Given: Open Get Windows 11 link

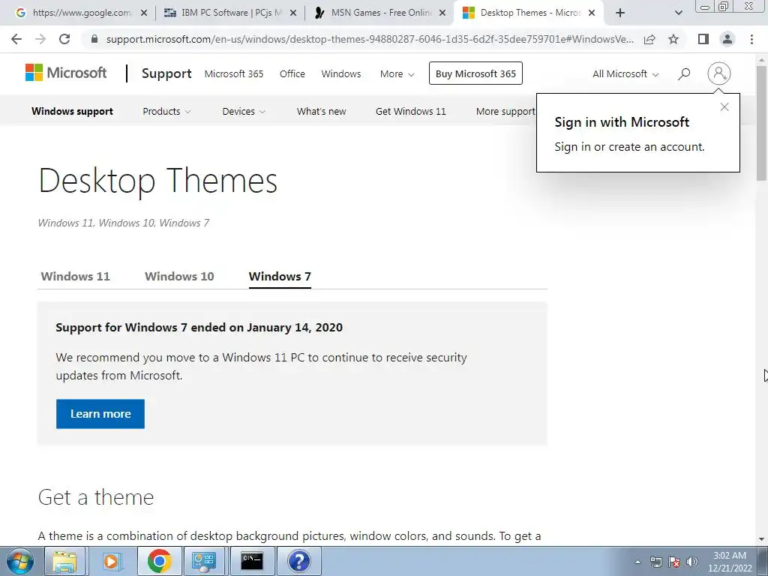Looking at the screenshot, I should point(410,111).
